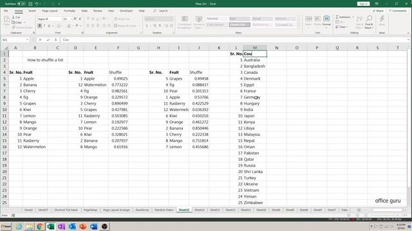Click the AutoSum button
The height and width of the screenshot is (231, 412).
pyautogui.click(x=343, y=17)
